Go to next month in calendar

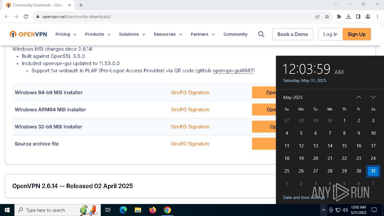click(x=373, y=97)
